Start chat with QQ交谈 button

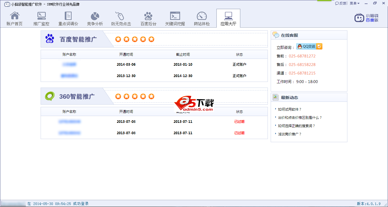(x=309, y=47)
